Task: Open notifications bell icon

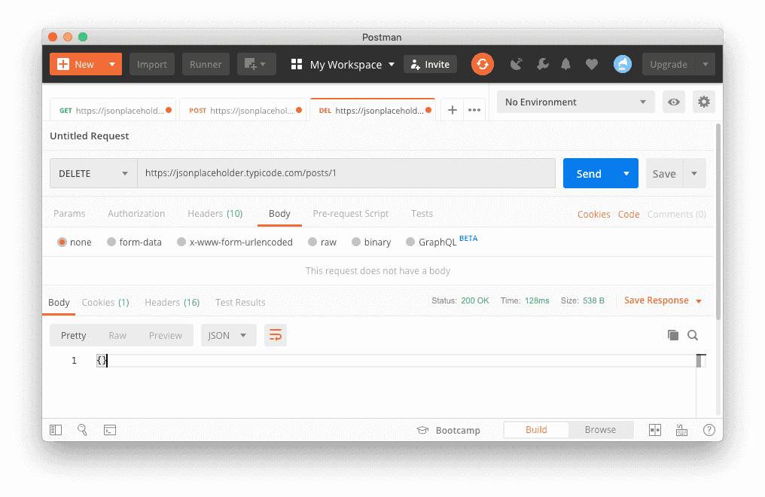Action: (x=566, y=64)
